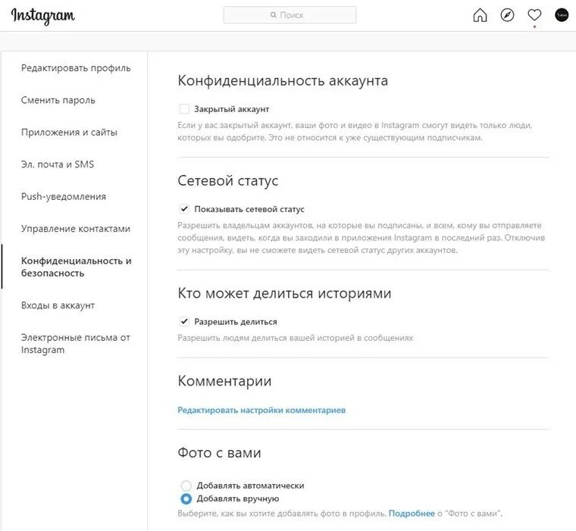
Task: Click the Подробнее link
Action: tap(412, 514)
